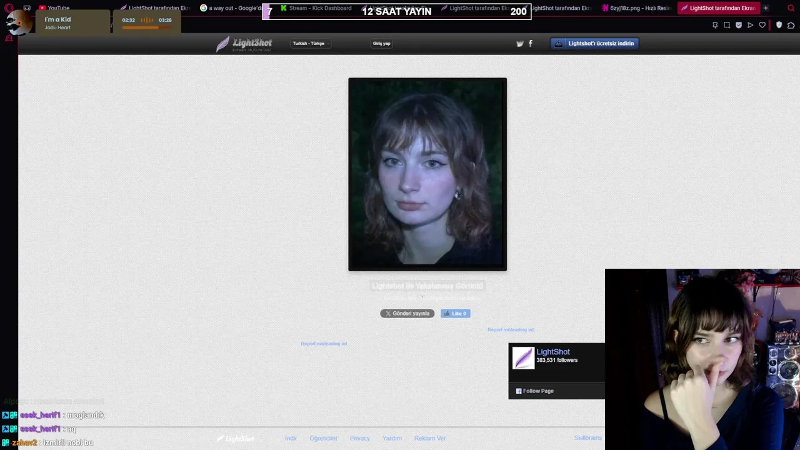Click the red sidebar icon below album art
800x450 pixels.
click(x=9, y=39)
